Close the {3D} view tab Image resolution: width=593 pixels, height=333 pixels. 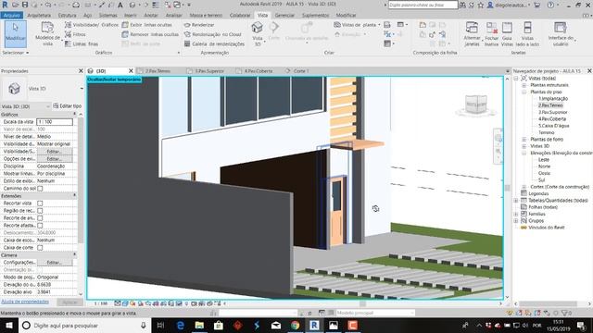pos(131,71)
